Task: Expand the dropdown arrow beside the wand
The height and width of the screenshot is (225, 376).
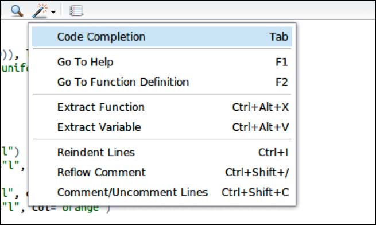Action: point(53,11)
